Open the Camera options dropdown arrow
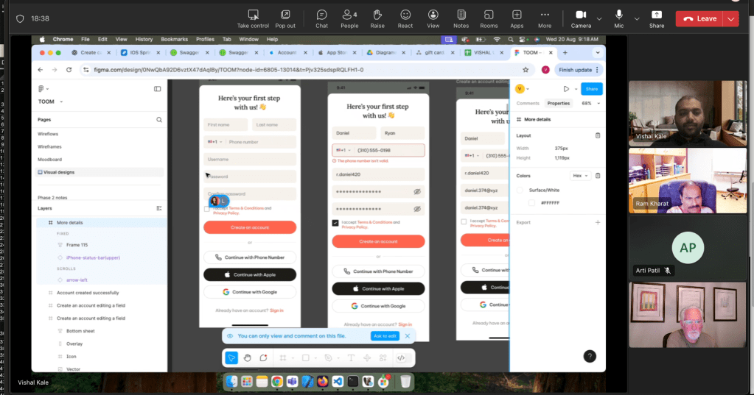 click(x=599, y=19)
